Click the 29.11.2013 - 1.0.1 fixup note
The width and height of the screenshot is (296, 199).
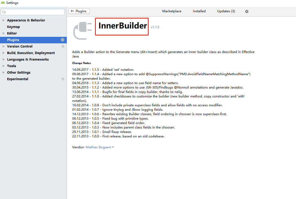[102, 132]
